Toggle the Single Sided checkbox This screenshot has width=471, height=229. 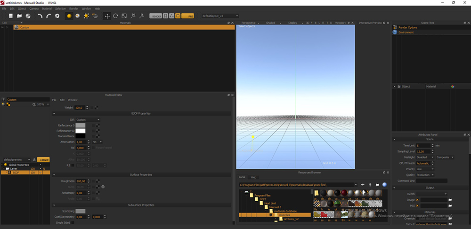click(x=73, y=223)
